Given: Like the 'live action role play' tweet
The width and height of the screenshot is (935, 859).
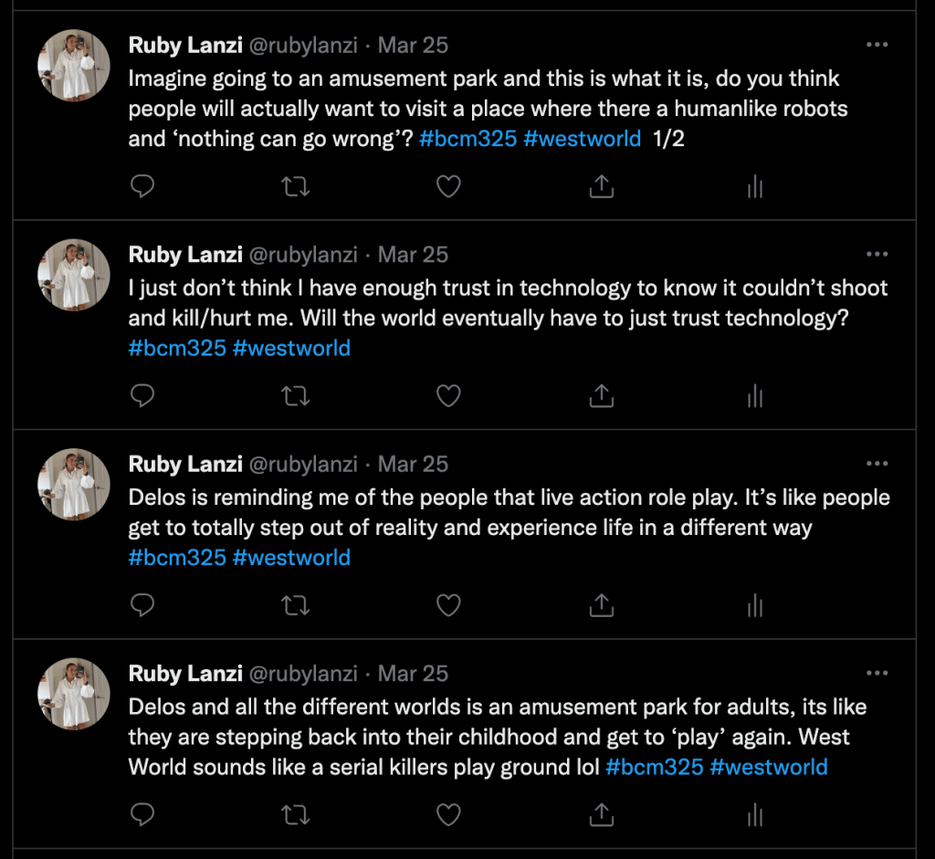Looking at the screenshot, I should click(x=447, y=604).
